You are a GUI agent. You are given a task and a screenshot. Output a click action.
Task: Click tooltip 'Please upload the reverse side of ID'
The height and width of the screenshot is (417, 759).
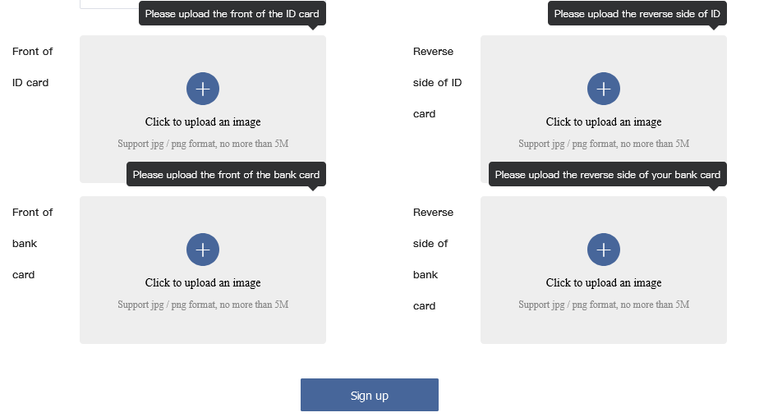tap(637, 14)
